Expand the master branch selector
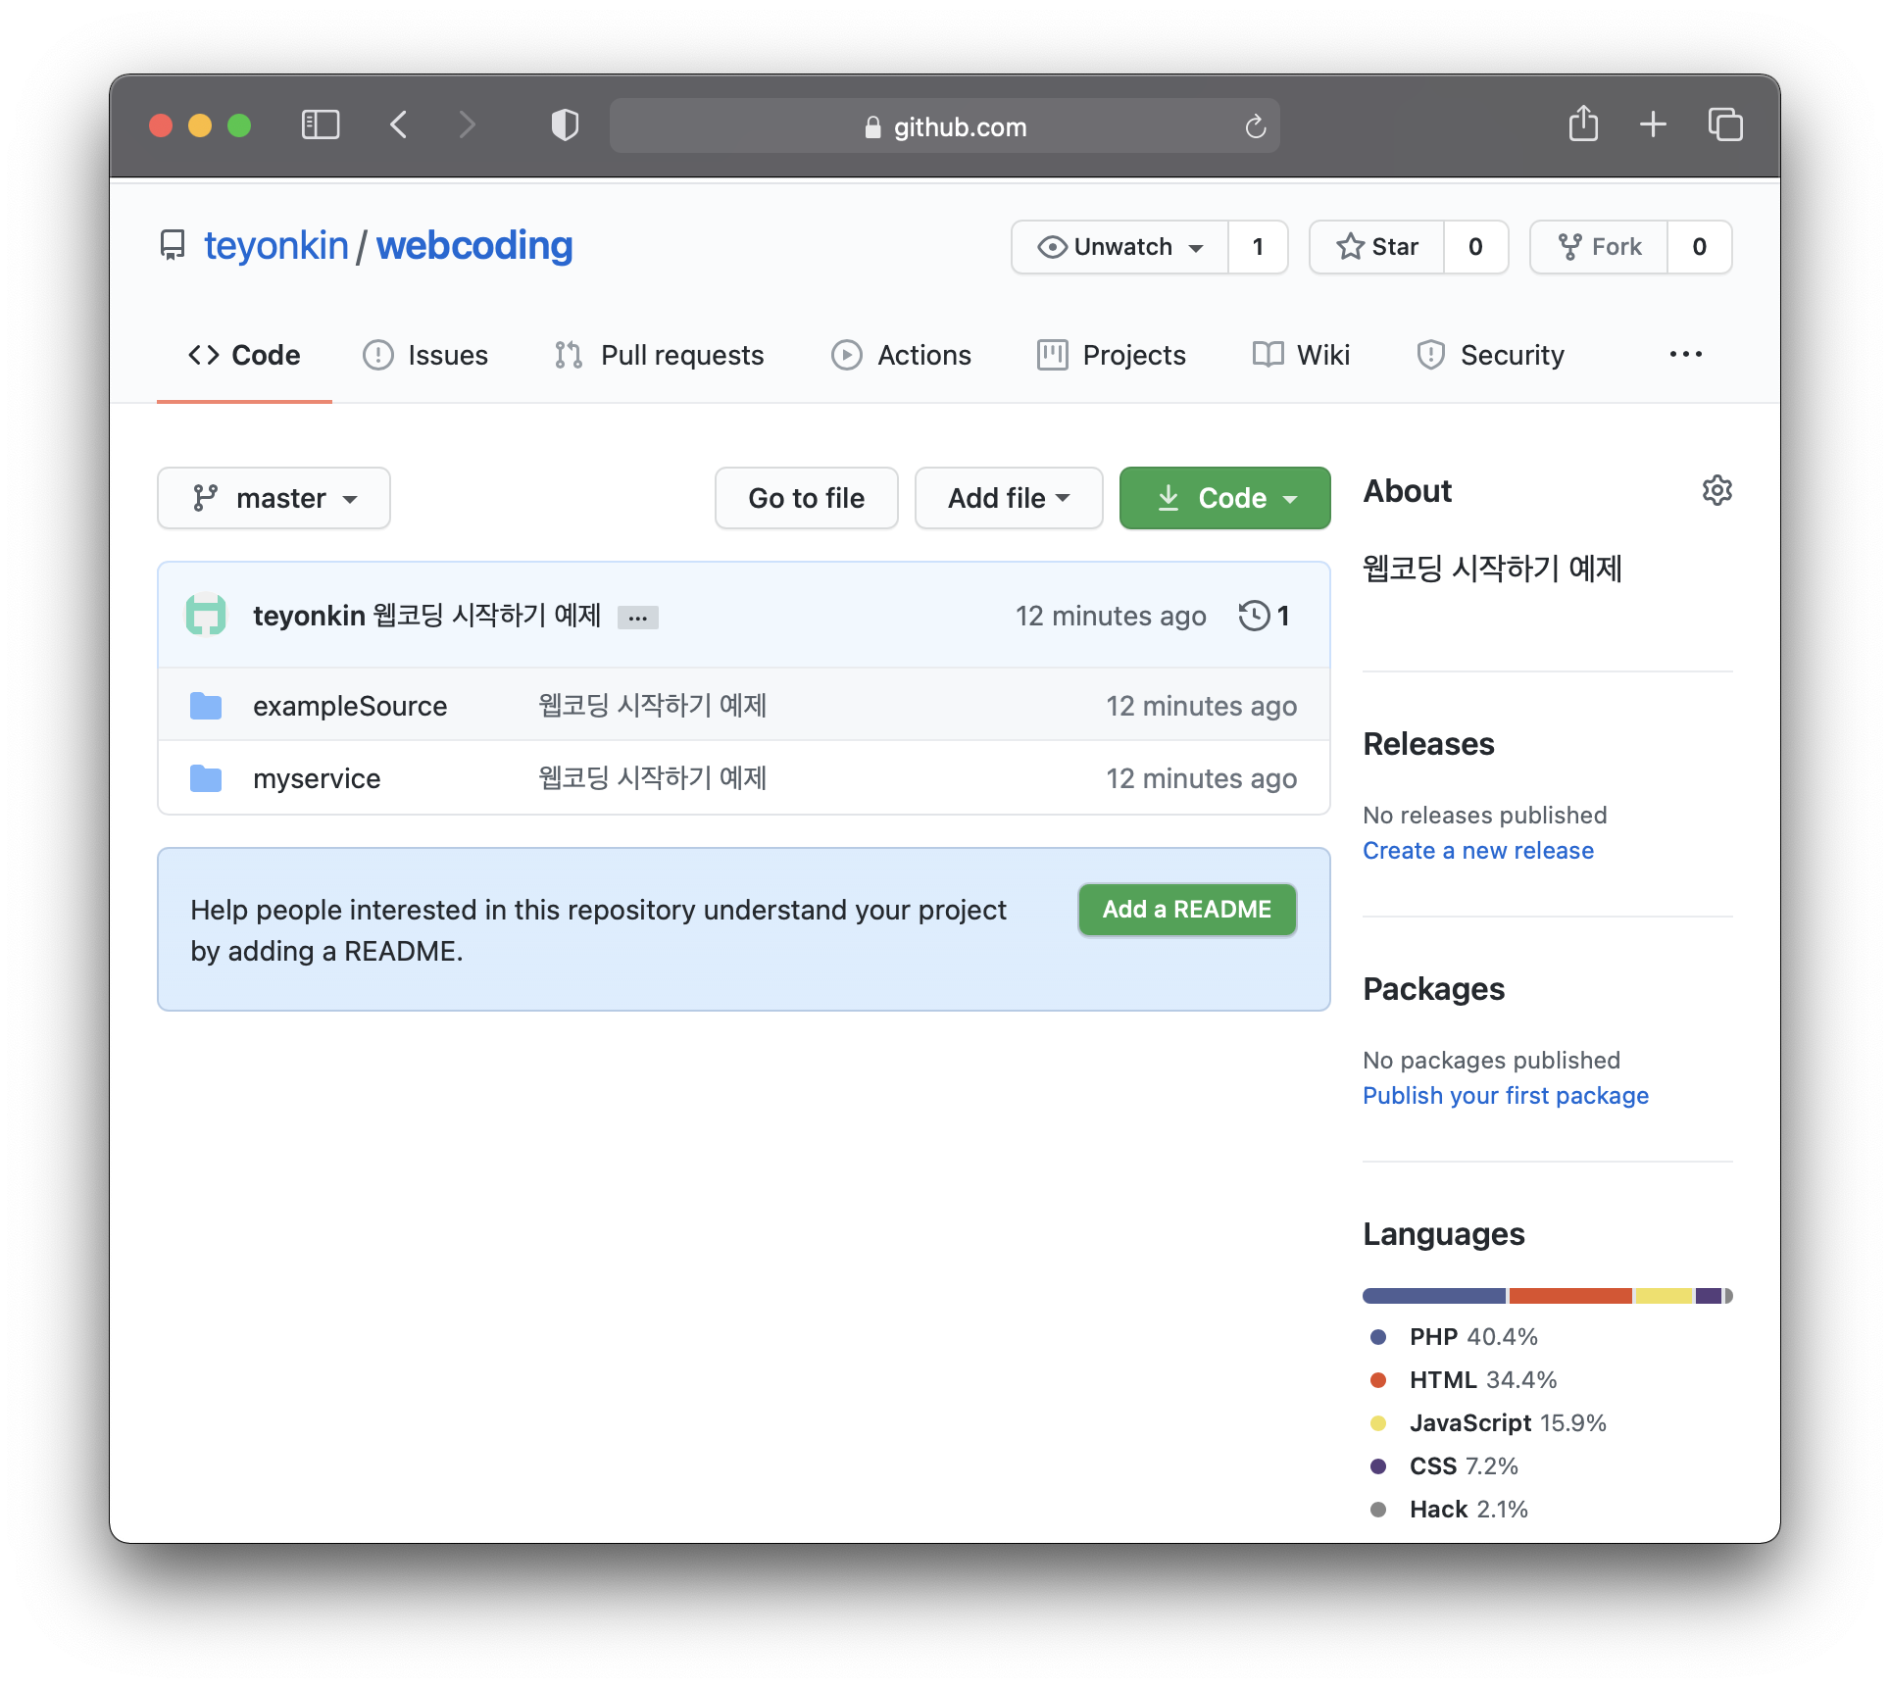Image resolution: width=1890 pixels, height=1688 pixels. [274, 498]
